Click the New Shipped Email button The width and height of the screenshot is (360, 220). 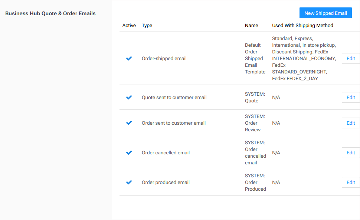(325, 13)
